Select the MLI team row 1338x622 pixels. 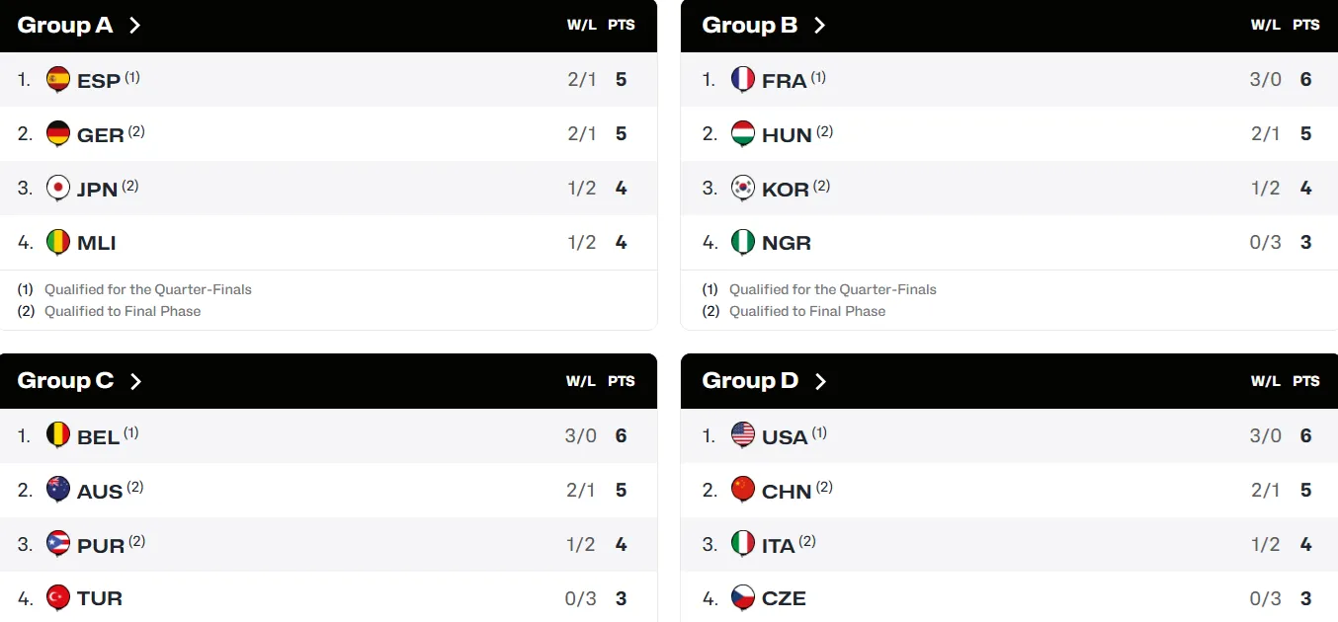(328, 243)
